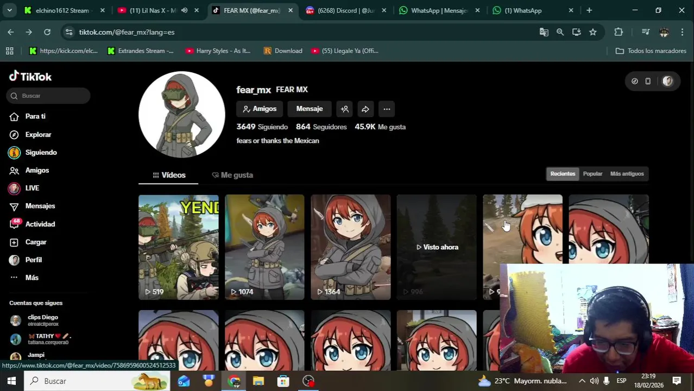Switch to the Videos tab
The image size is (694, 391).
[x=168, y=175]
